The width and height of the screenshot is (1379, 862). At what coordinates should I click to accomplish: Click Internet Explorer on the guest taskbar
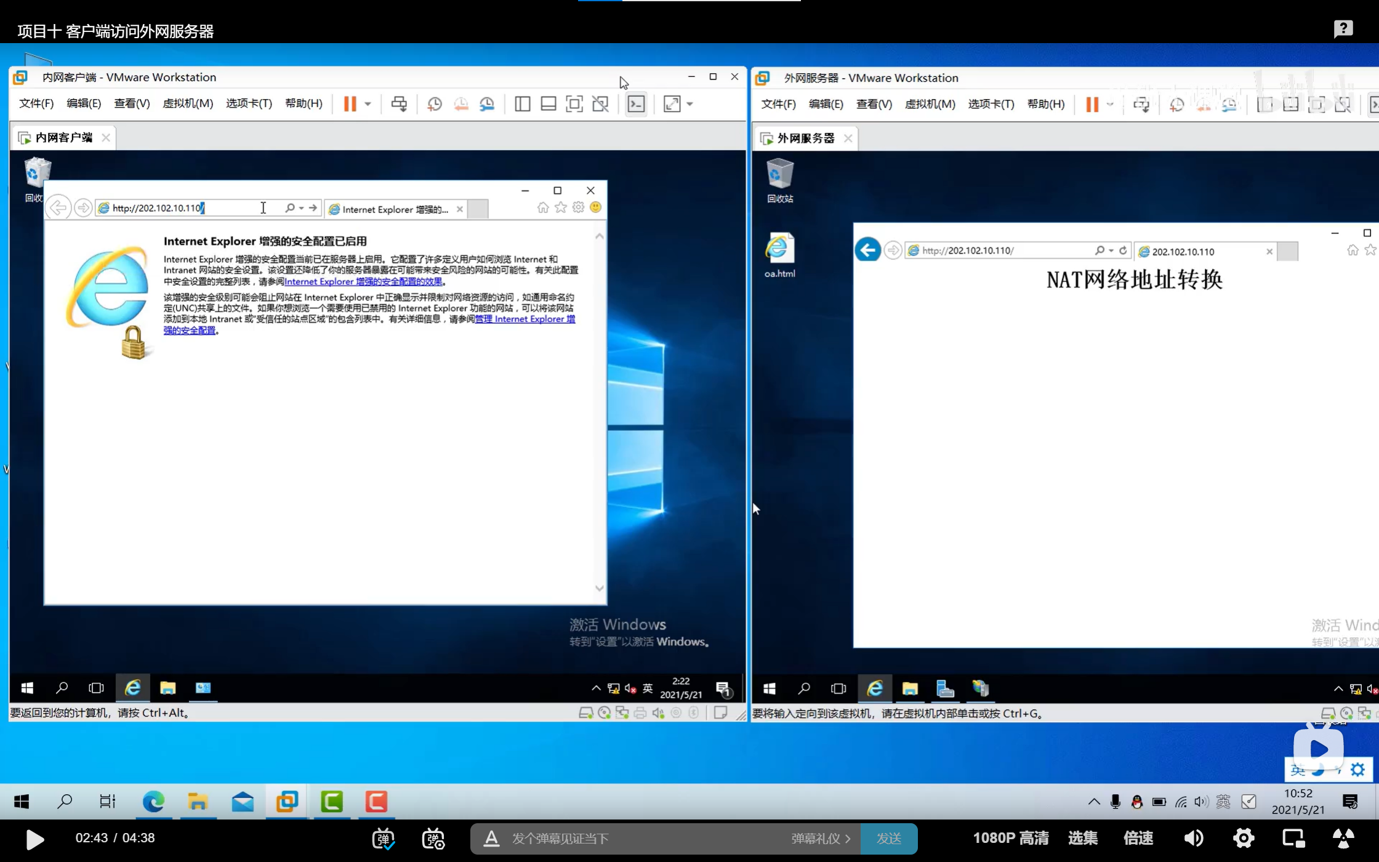coord(133,688)
